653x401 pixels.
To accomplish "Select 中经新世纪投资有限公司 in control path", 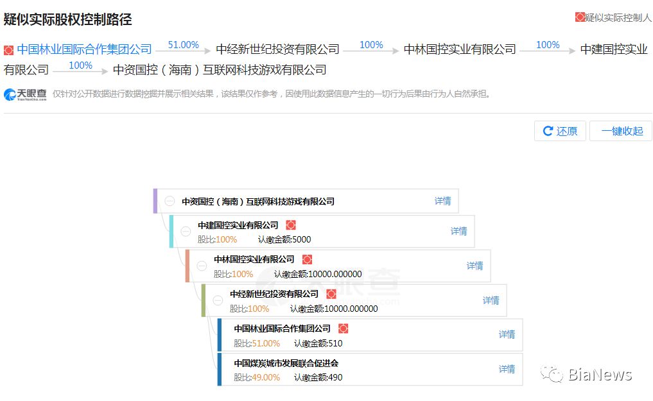I will [278, 49].
